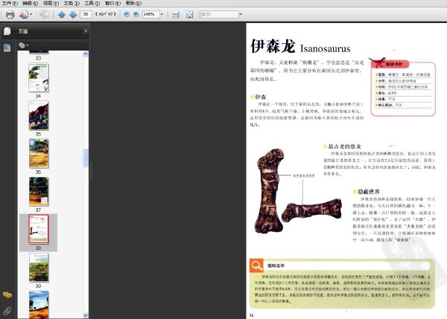This screenshot has width=447, height=319.
Task: Open the attachments paperclip icon
Action: tap(7, 311)
